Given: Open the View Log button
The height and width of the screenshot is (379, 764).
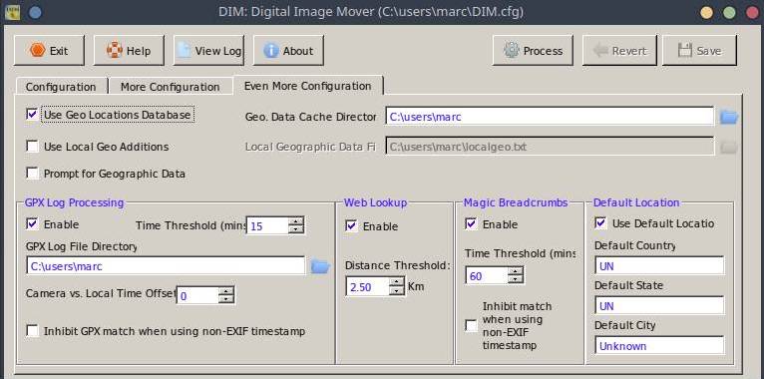Looking at the screenshot, I should click(208, 50).
